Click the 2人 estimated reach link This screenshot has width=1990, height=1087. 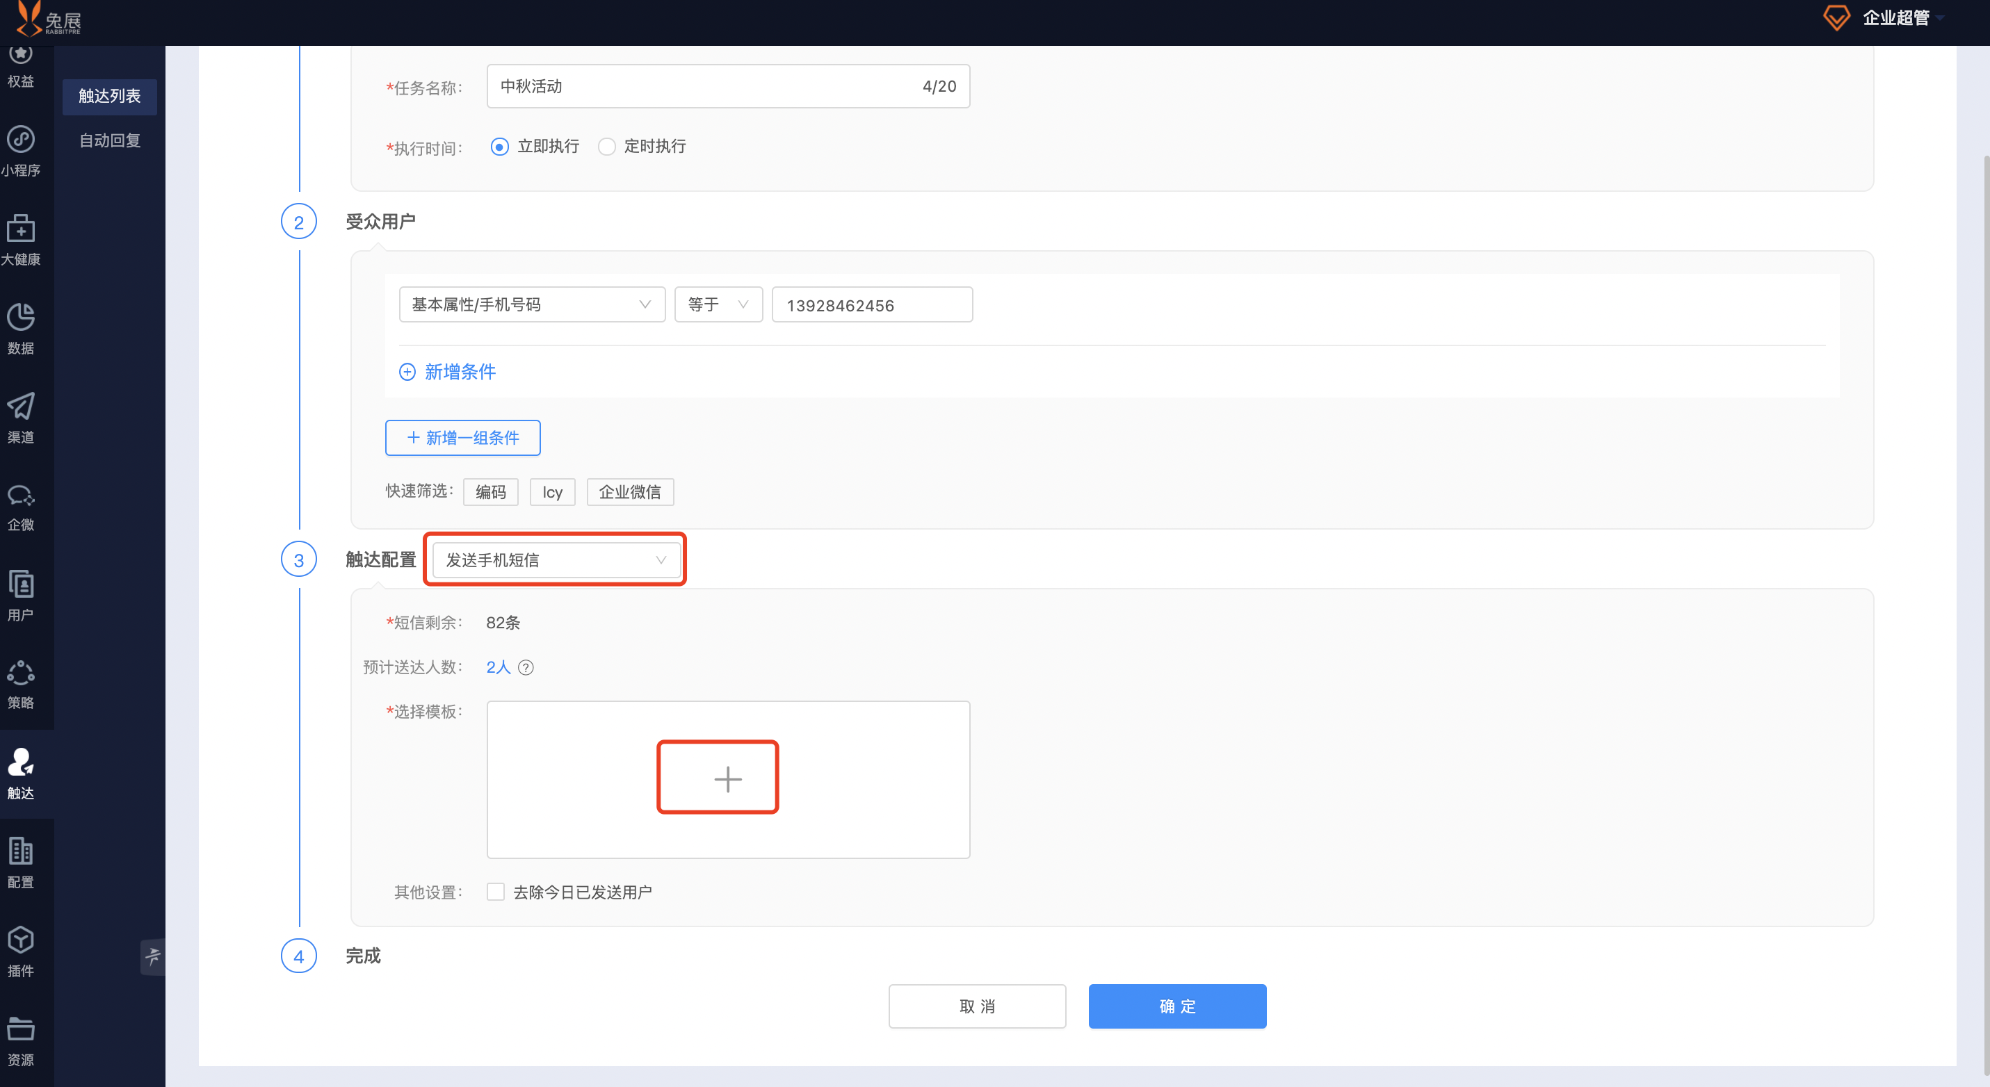point(499,667)
